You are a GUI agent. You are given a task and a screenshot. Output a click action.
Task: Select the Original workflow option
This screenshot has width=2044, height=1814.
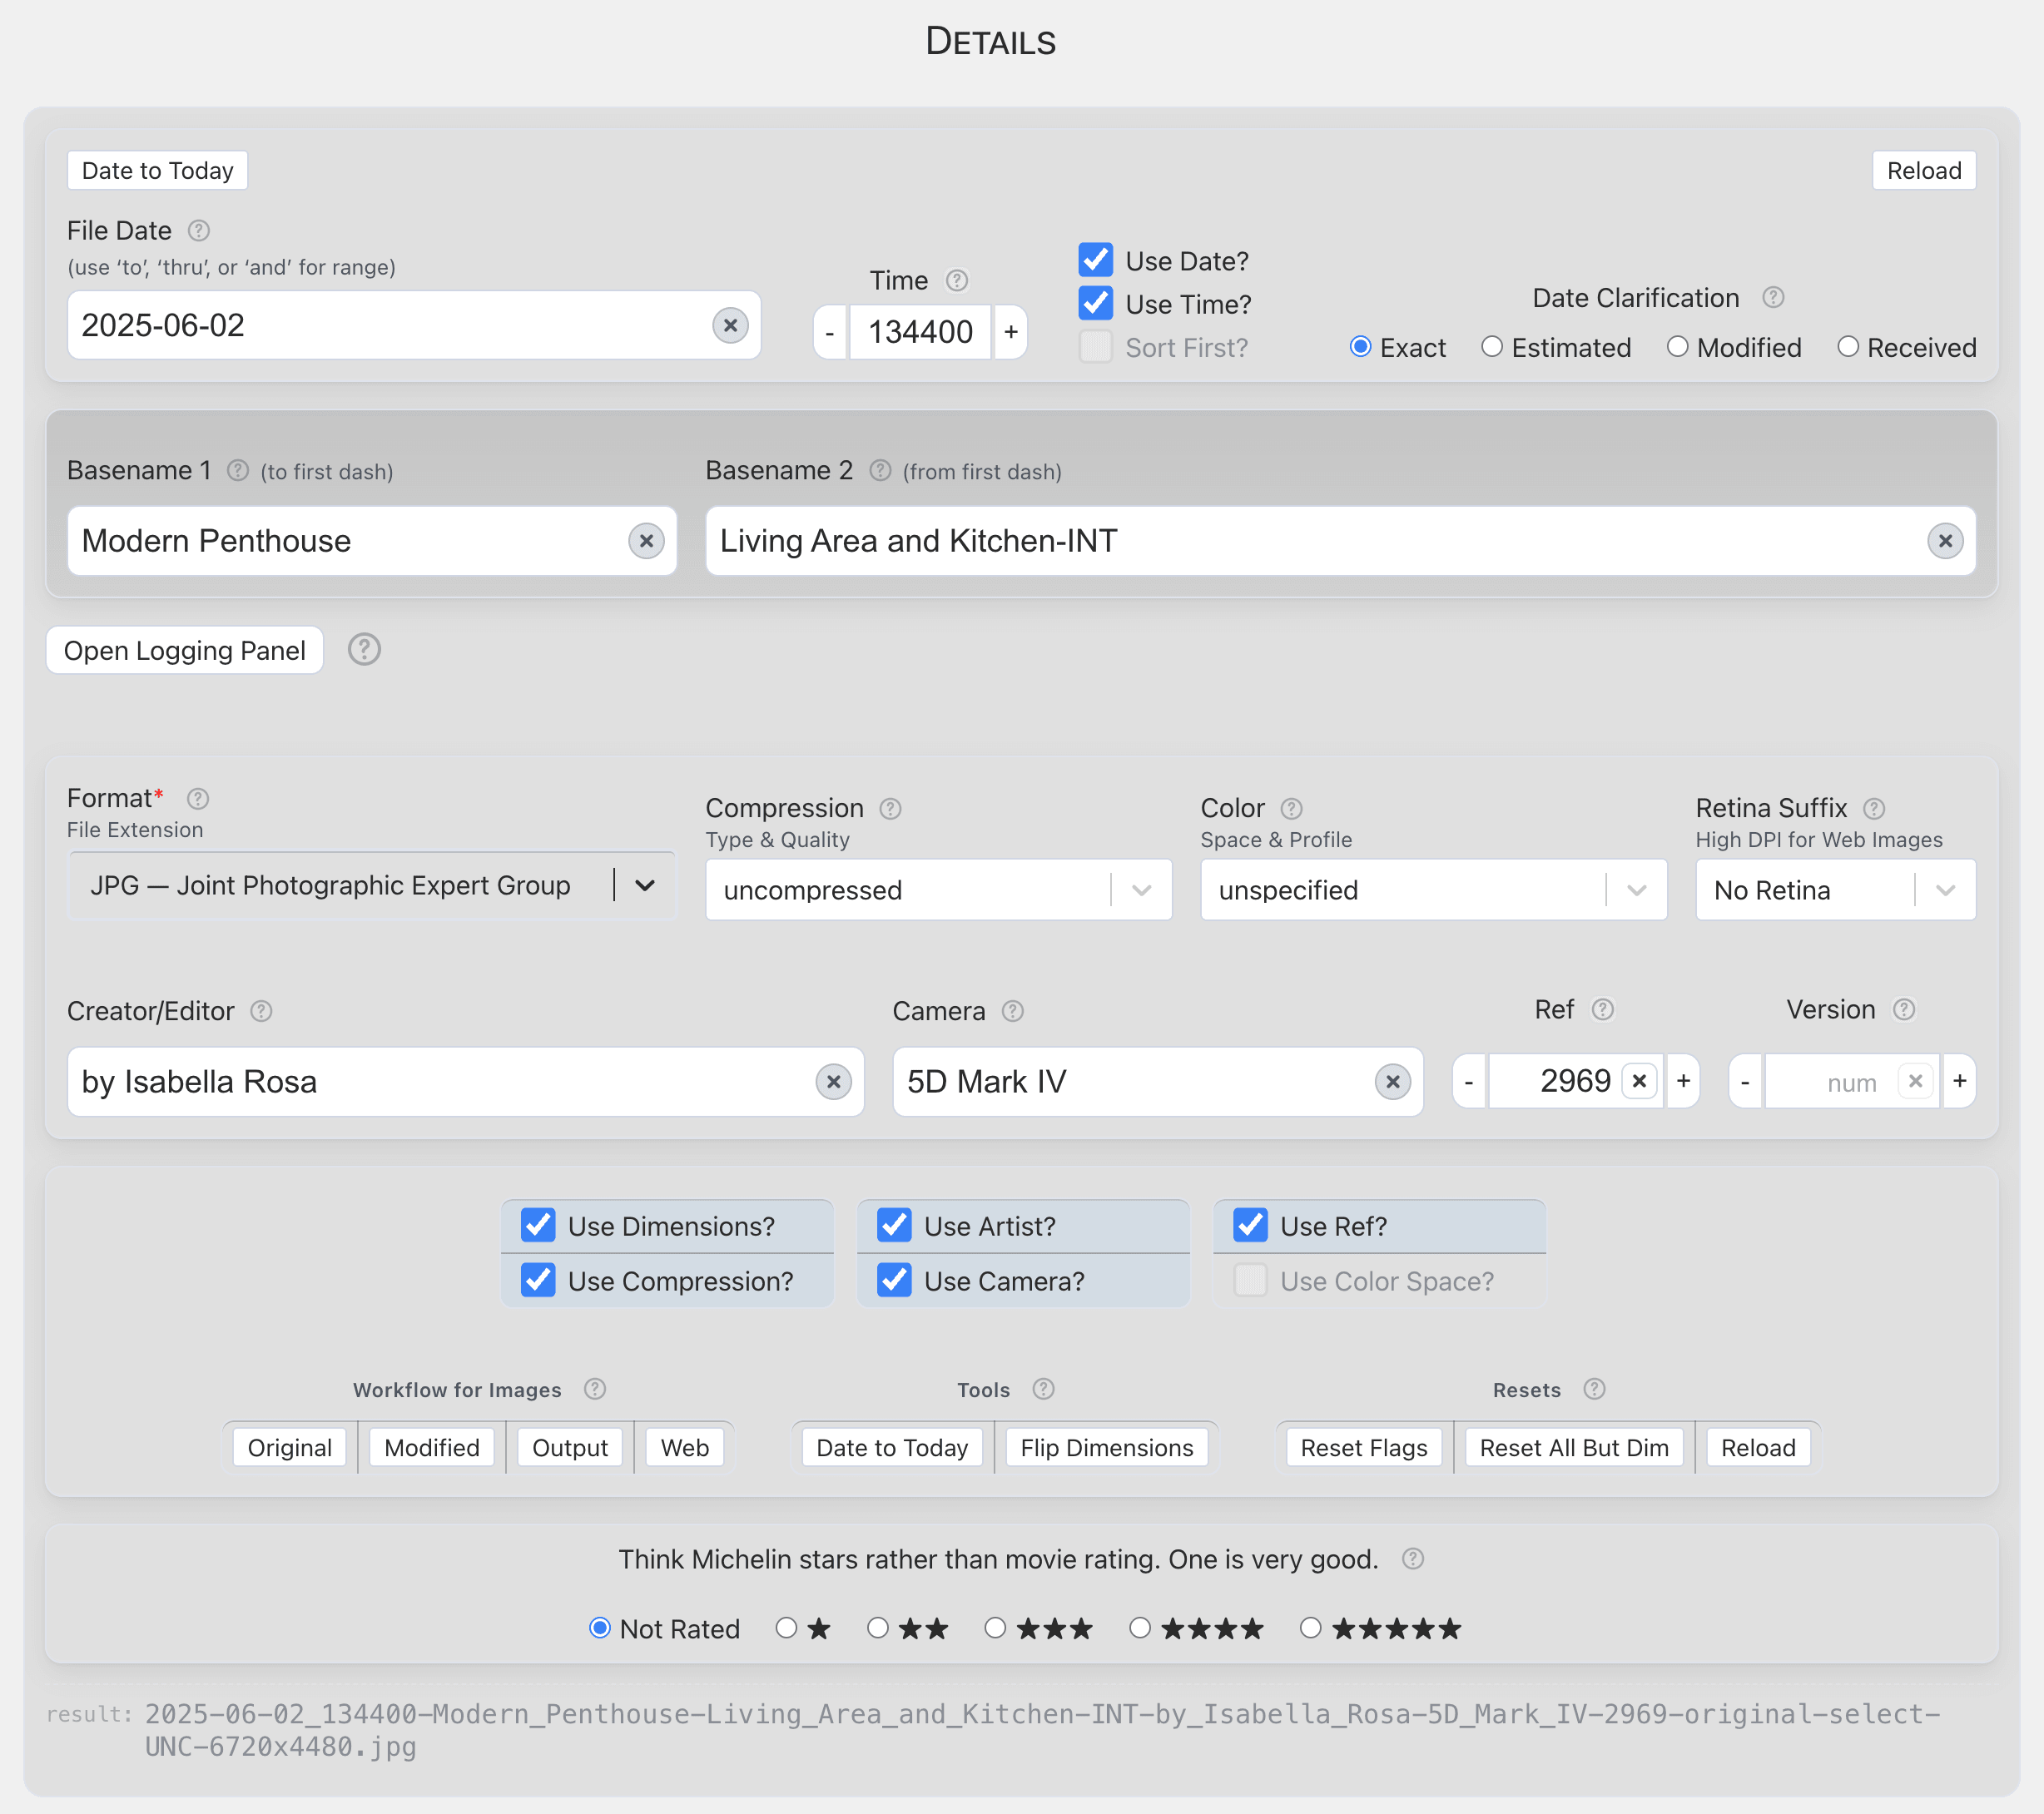click(289, 1447)
